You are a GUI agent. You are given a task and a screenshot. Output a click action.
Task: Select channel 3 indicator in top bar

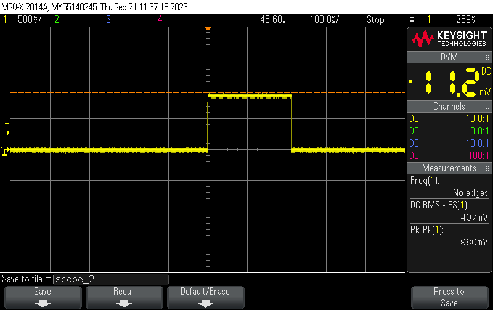[x=108, y=20]
